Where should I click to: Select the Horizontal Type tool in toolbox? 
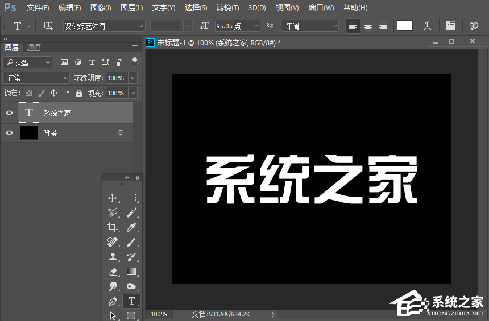click(131, 301)
